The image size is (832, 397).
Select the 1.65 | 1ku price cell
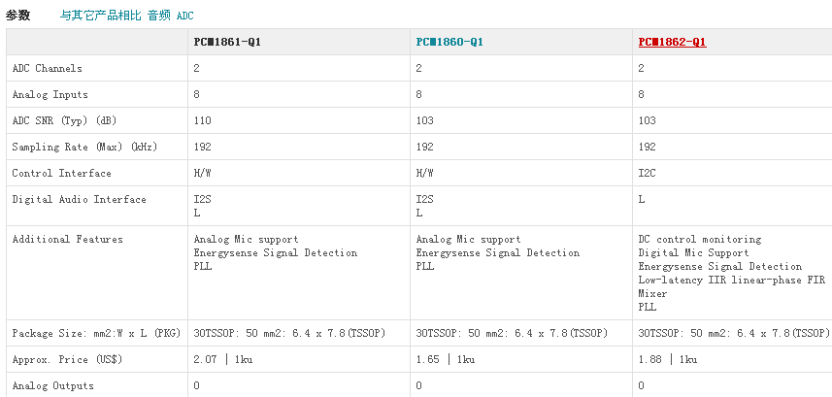(x=446, y=359)
